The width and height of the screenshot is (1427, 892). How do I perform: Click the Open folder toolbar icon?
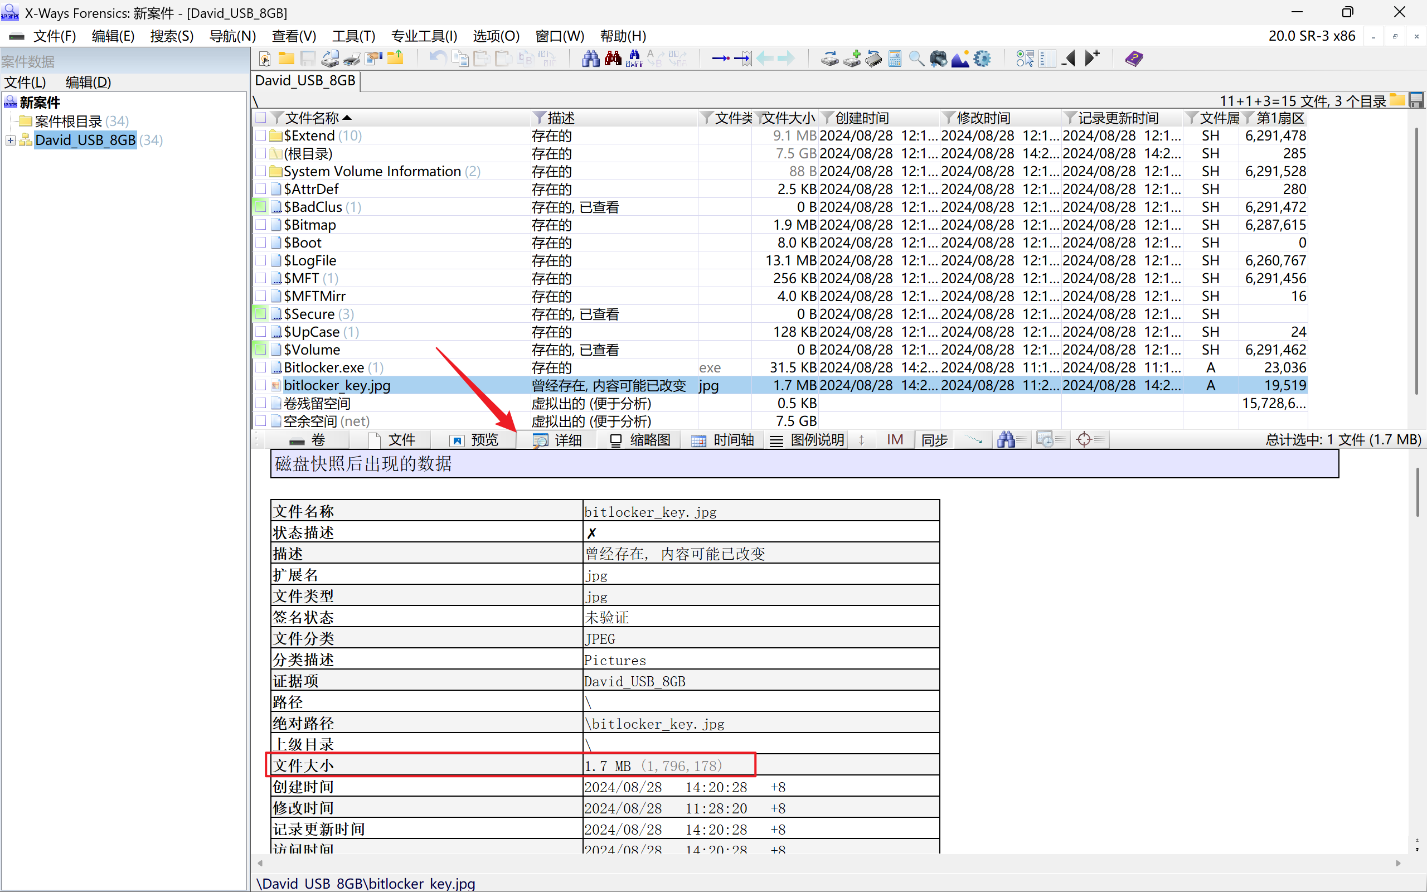287,59
